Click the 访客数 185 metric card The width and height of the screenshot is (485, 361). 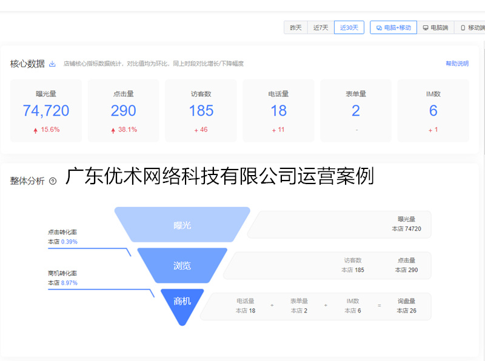point(201,111)
